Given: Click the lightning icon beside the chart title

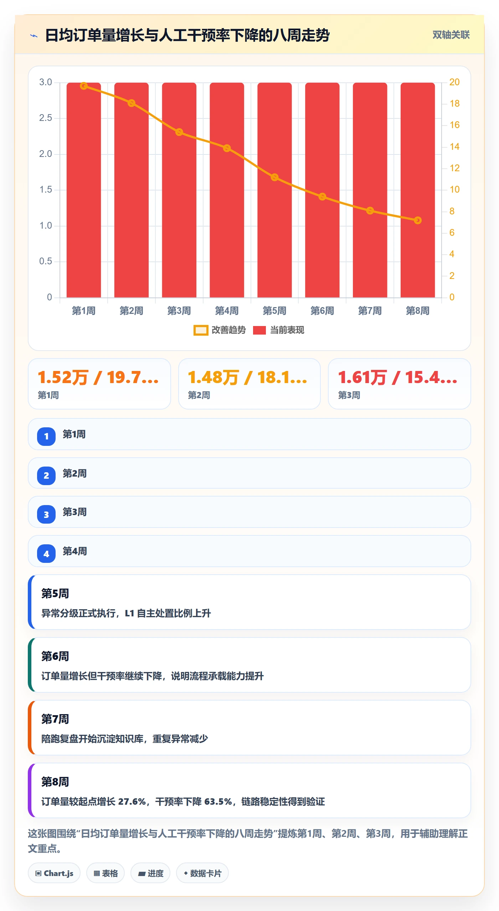Looking at the screenshot, I should point(34,36).
